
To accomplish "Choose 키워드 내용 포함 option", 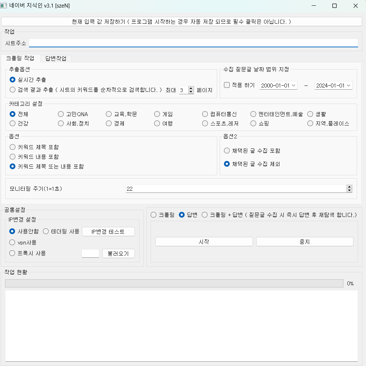I will coord(34,157).
